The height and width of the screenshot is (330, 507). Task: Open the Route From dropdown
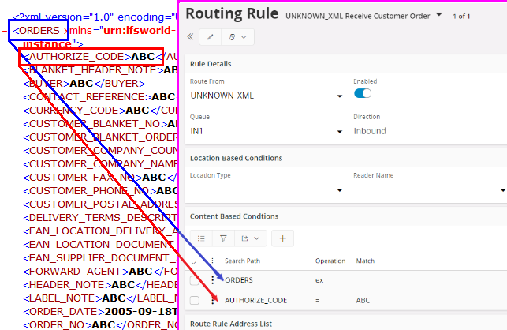(x=340, y=96)
